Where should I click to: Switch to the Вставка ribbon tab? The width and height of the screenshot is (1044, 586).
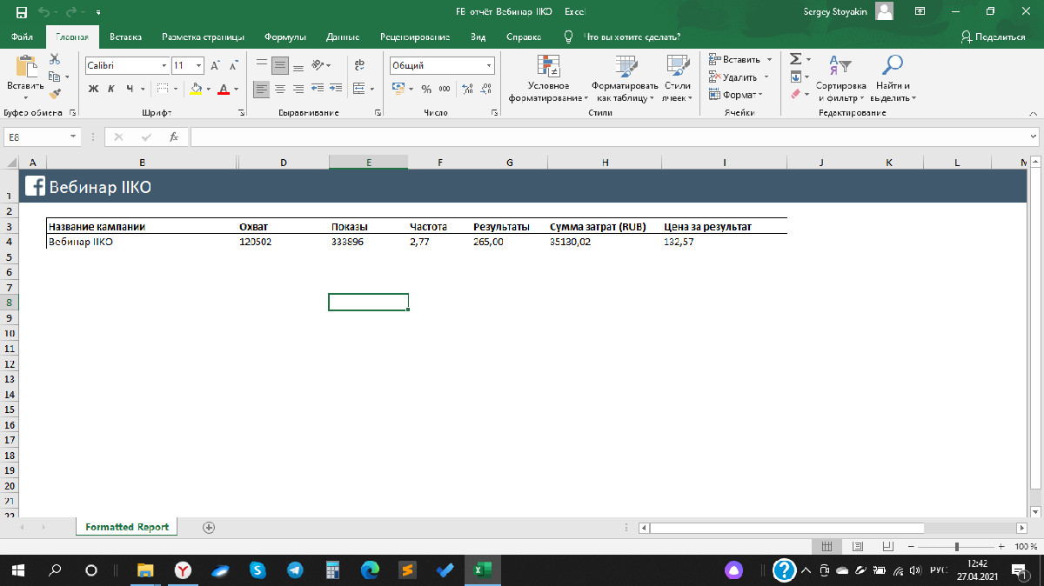(x=125, y=37)
